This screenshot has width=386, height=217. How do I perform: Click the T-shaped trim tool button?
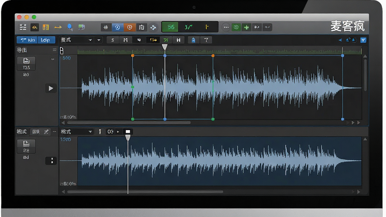coord(206,40)
